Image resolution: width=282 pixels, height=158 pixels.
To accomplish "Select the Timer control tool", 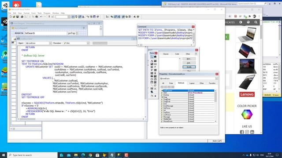I will (x=152, y=79).
